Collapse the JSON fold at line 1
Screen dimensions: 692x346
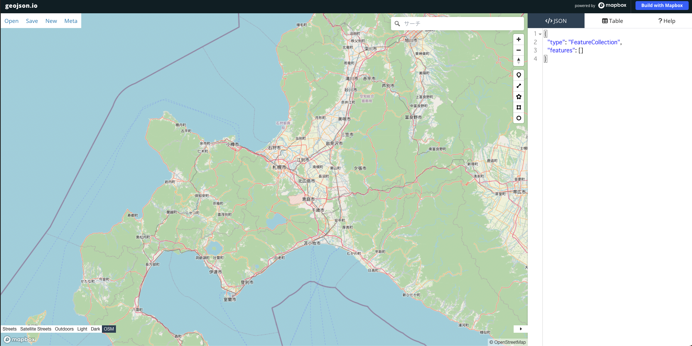pyautogui.click(x=540, y=34)
